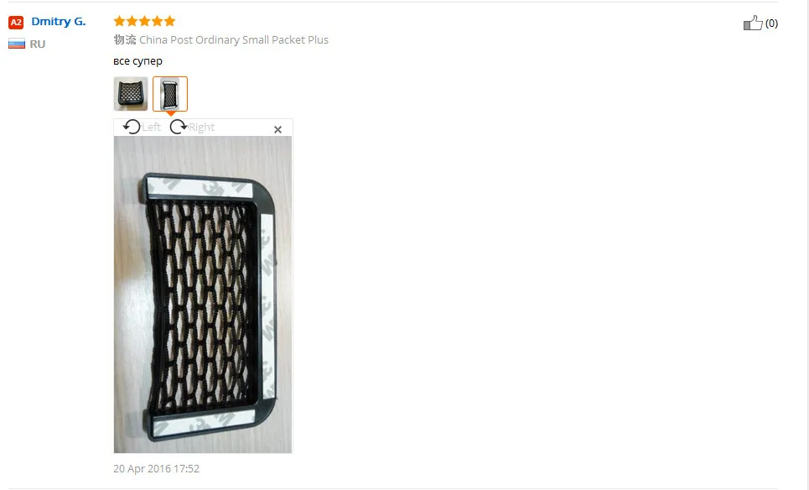Screen dimensions: 809x490
Task: Click the review text 'все супер'
Action: [137, 61]
